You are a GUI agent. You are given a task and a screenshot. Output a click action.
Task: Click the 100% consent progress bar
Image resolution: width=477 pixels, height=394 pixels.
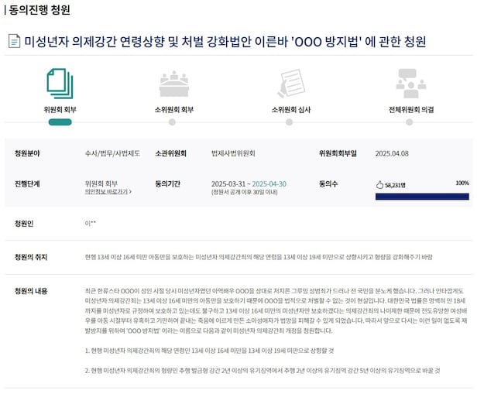[x=421, y=196]
